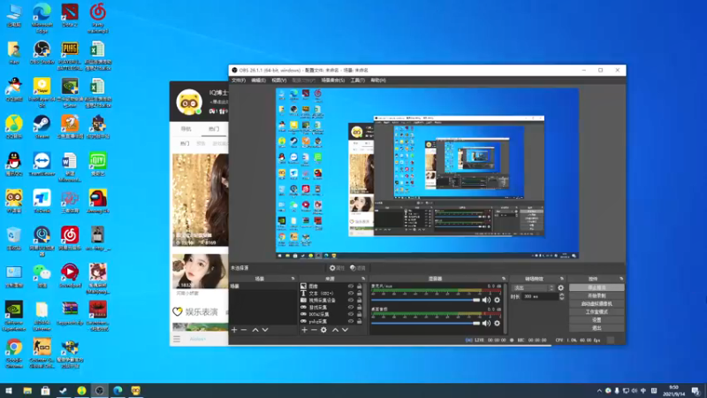
Task: Open desktop audio settings gear
Action: coord(497,323)
